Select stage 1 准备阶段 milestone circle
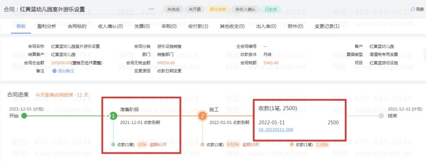Screen dimensions: 426x164 114,116
